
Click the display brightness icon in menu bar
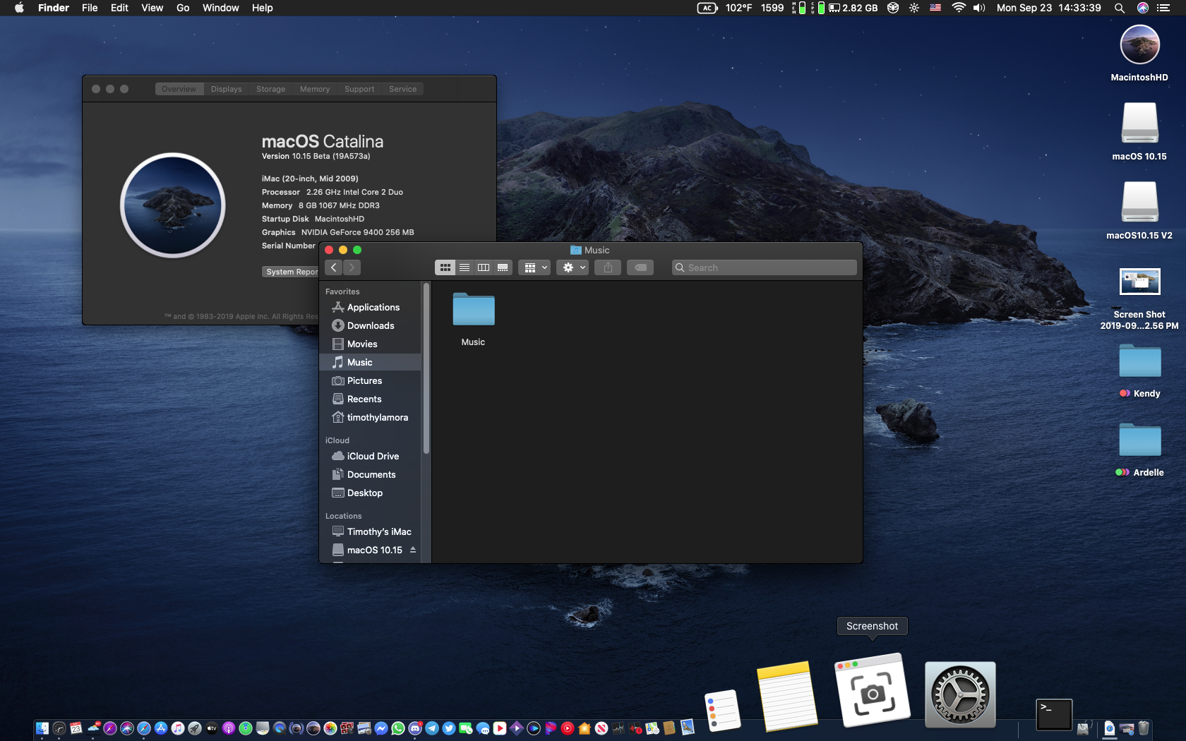coord(914,8)
